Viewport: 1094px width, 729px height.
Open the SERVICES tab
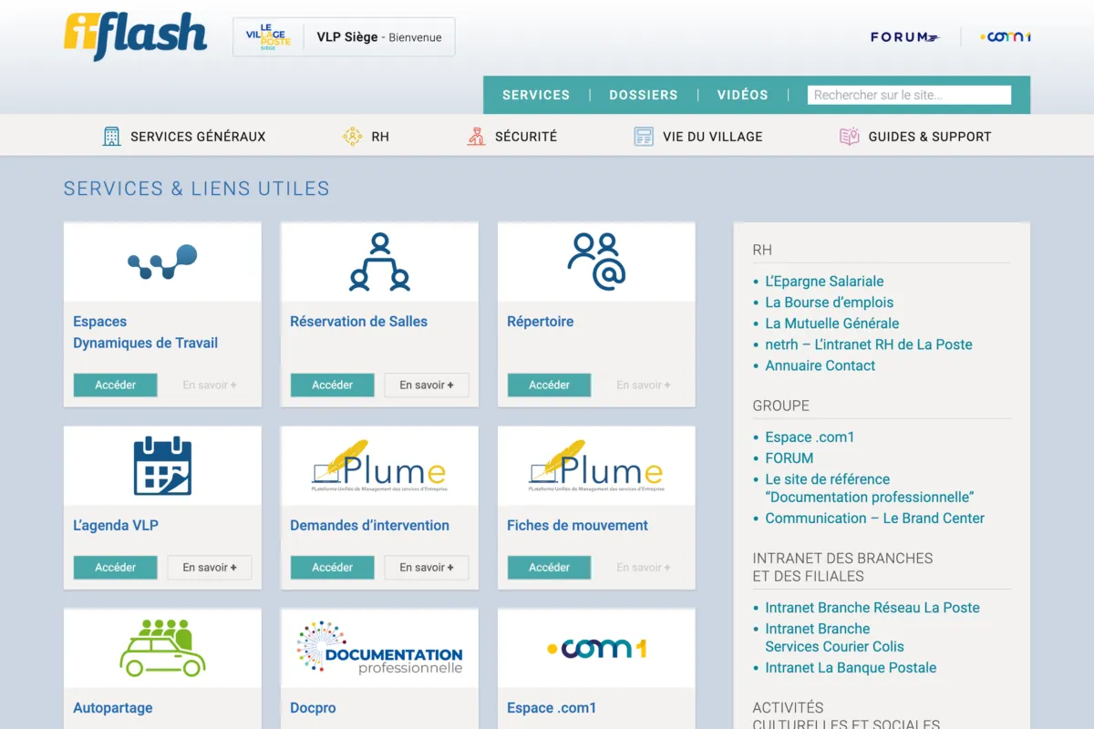(536, 95)
